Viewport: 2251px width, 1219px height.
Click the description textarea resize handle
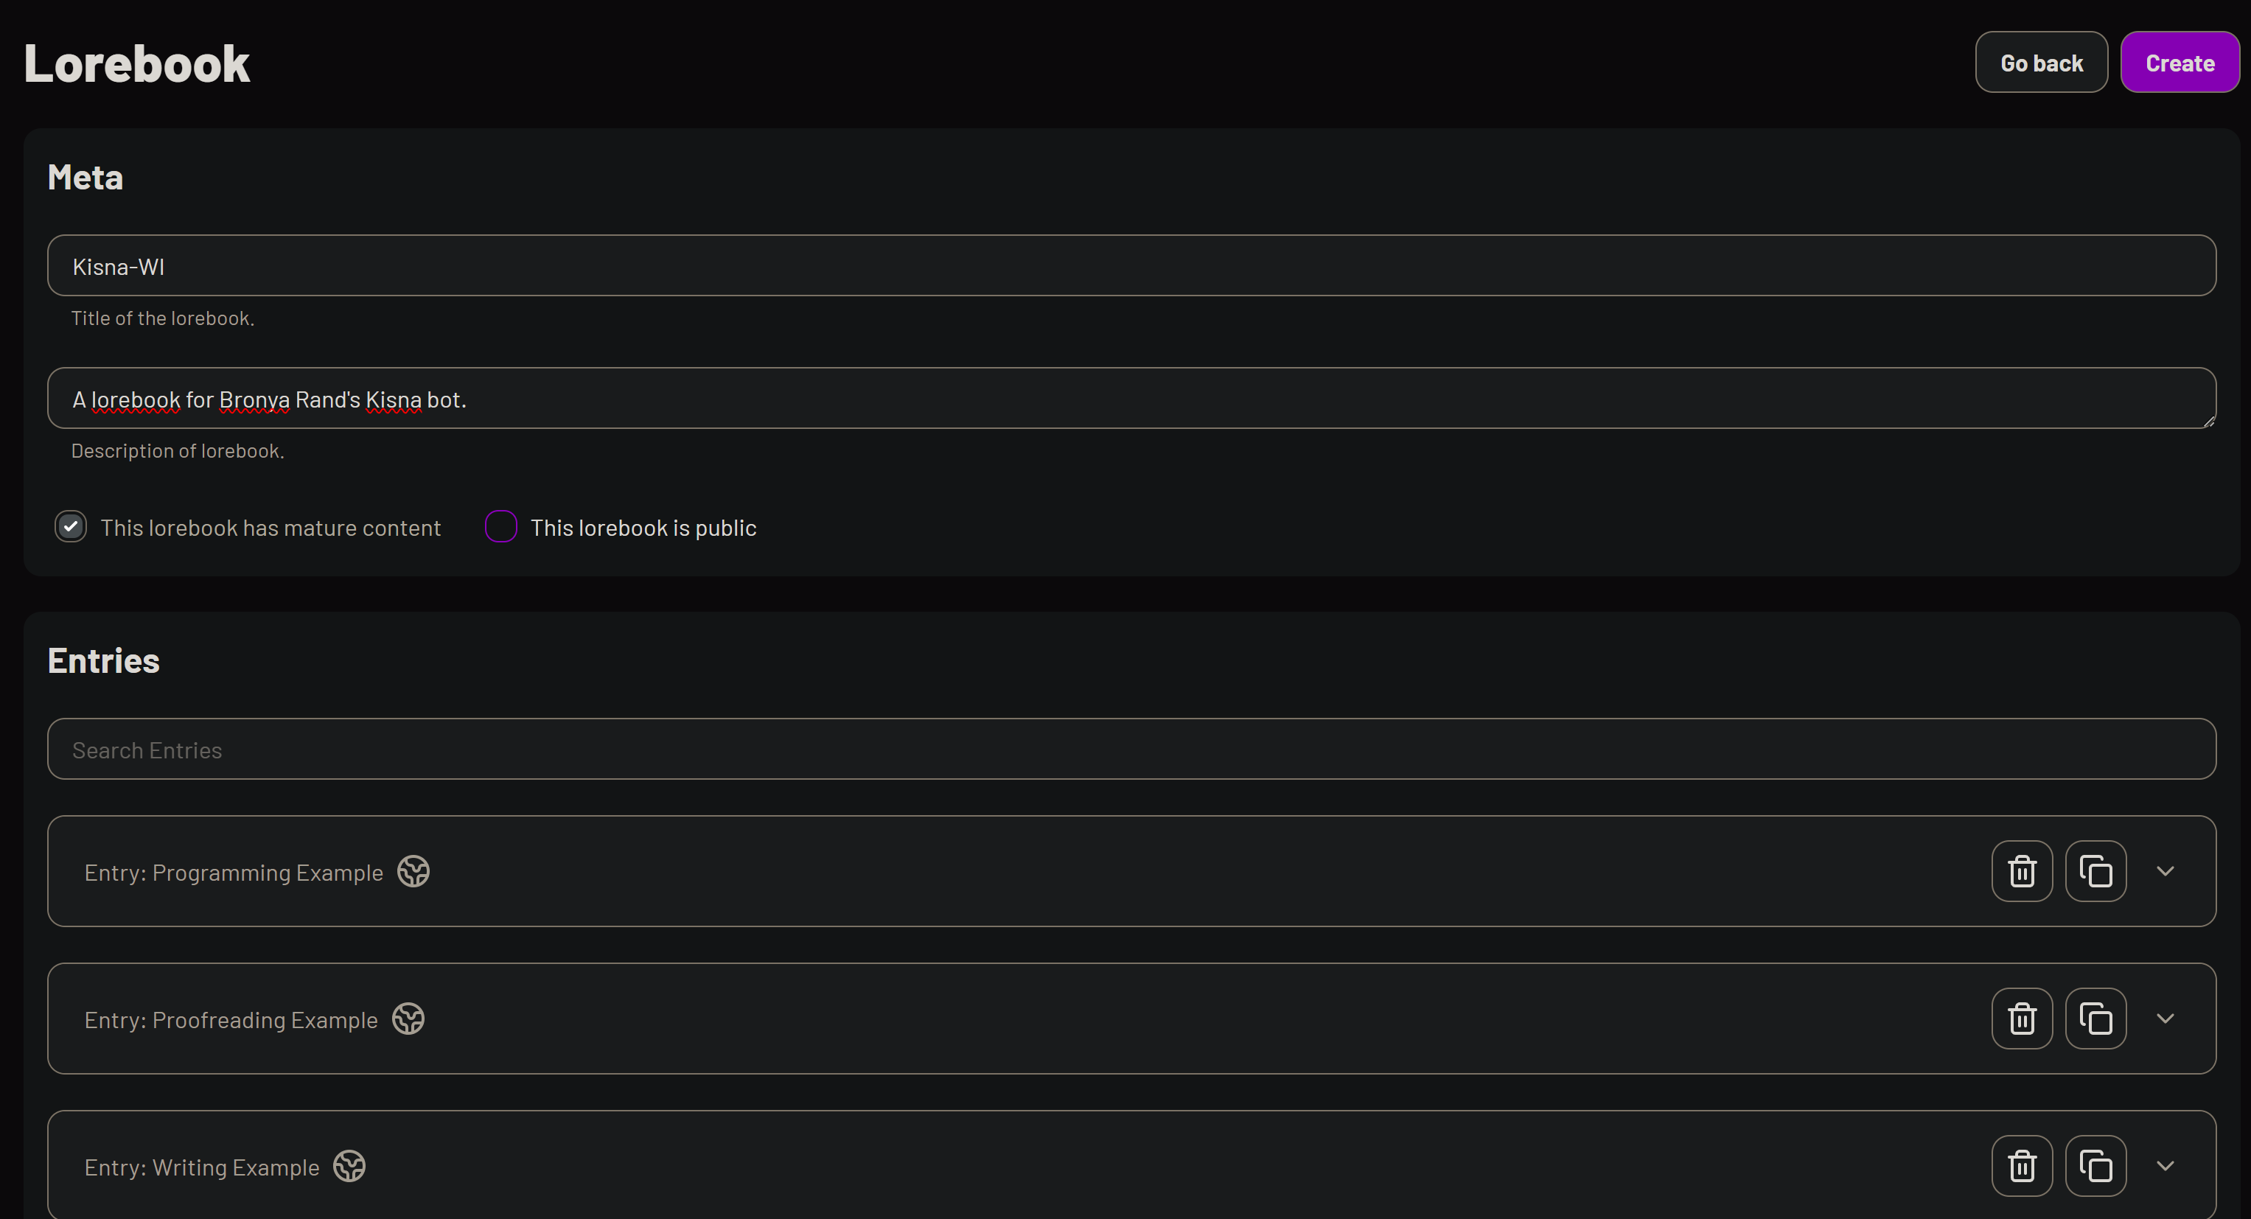click(x=2209, y=422)
